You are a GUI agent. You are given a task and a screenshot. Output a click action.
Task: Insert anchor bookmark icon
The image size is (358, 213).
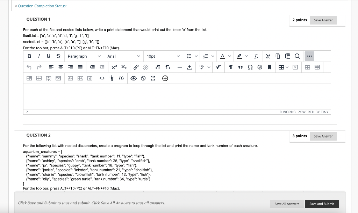coord(270,67)
